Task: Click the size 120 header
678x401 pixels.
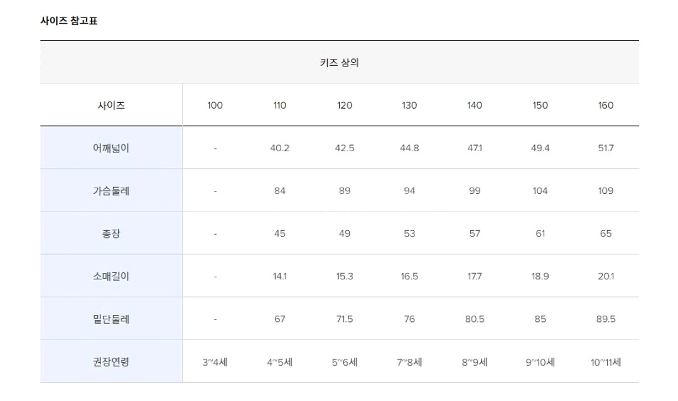Action: (x=345, y=105)
